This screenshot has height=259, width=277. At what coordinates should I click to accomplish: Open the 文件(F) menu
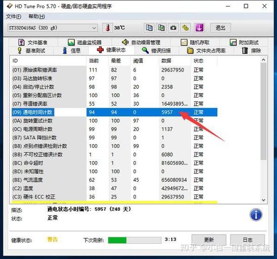point(13,17)
